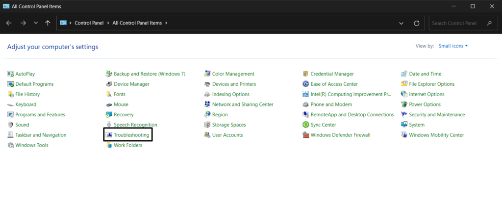
Task: Expand the View by Small icons dropdown
Action: coord(453,46)
